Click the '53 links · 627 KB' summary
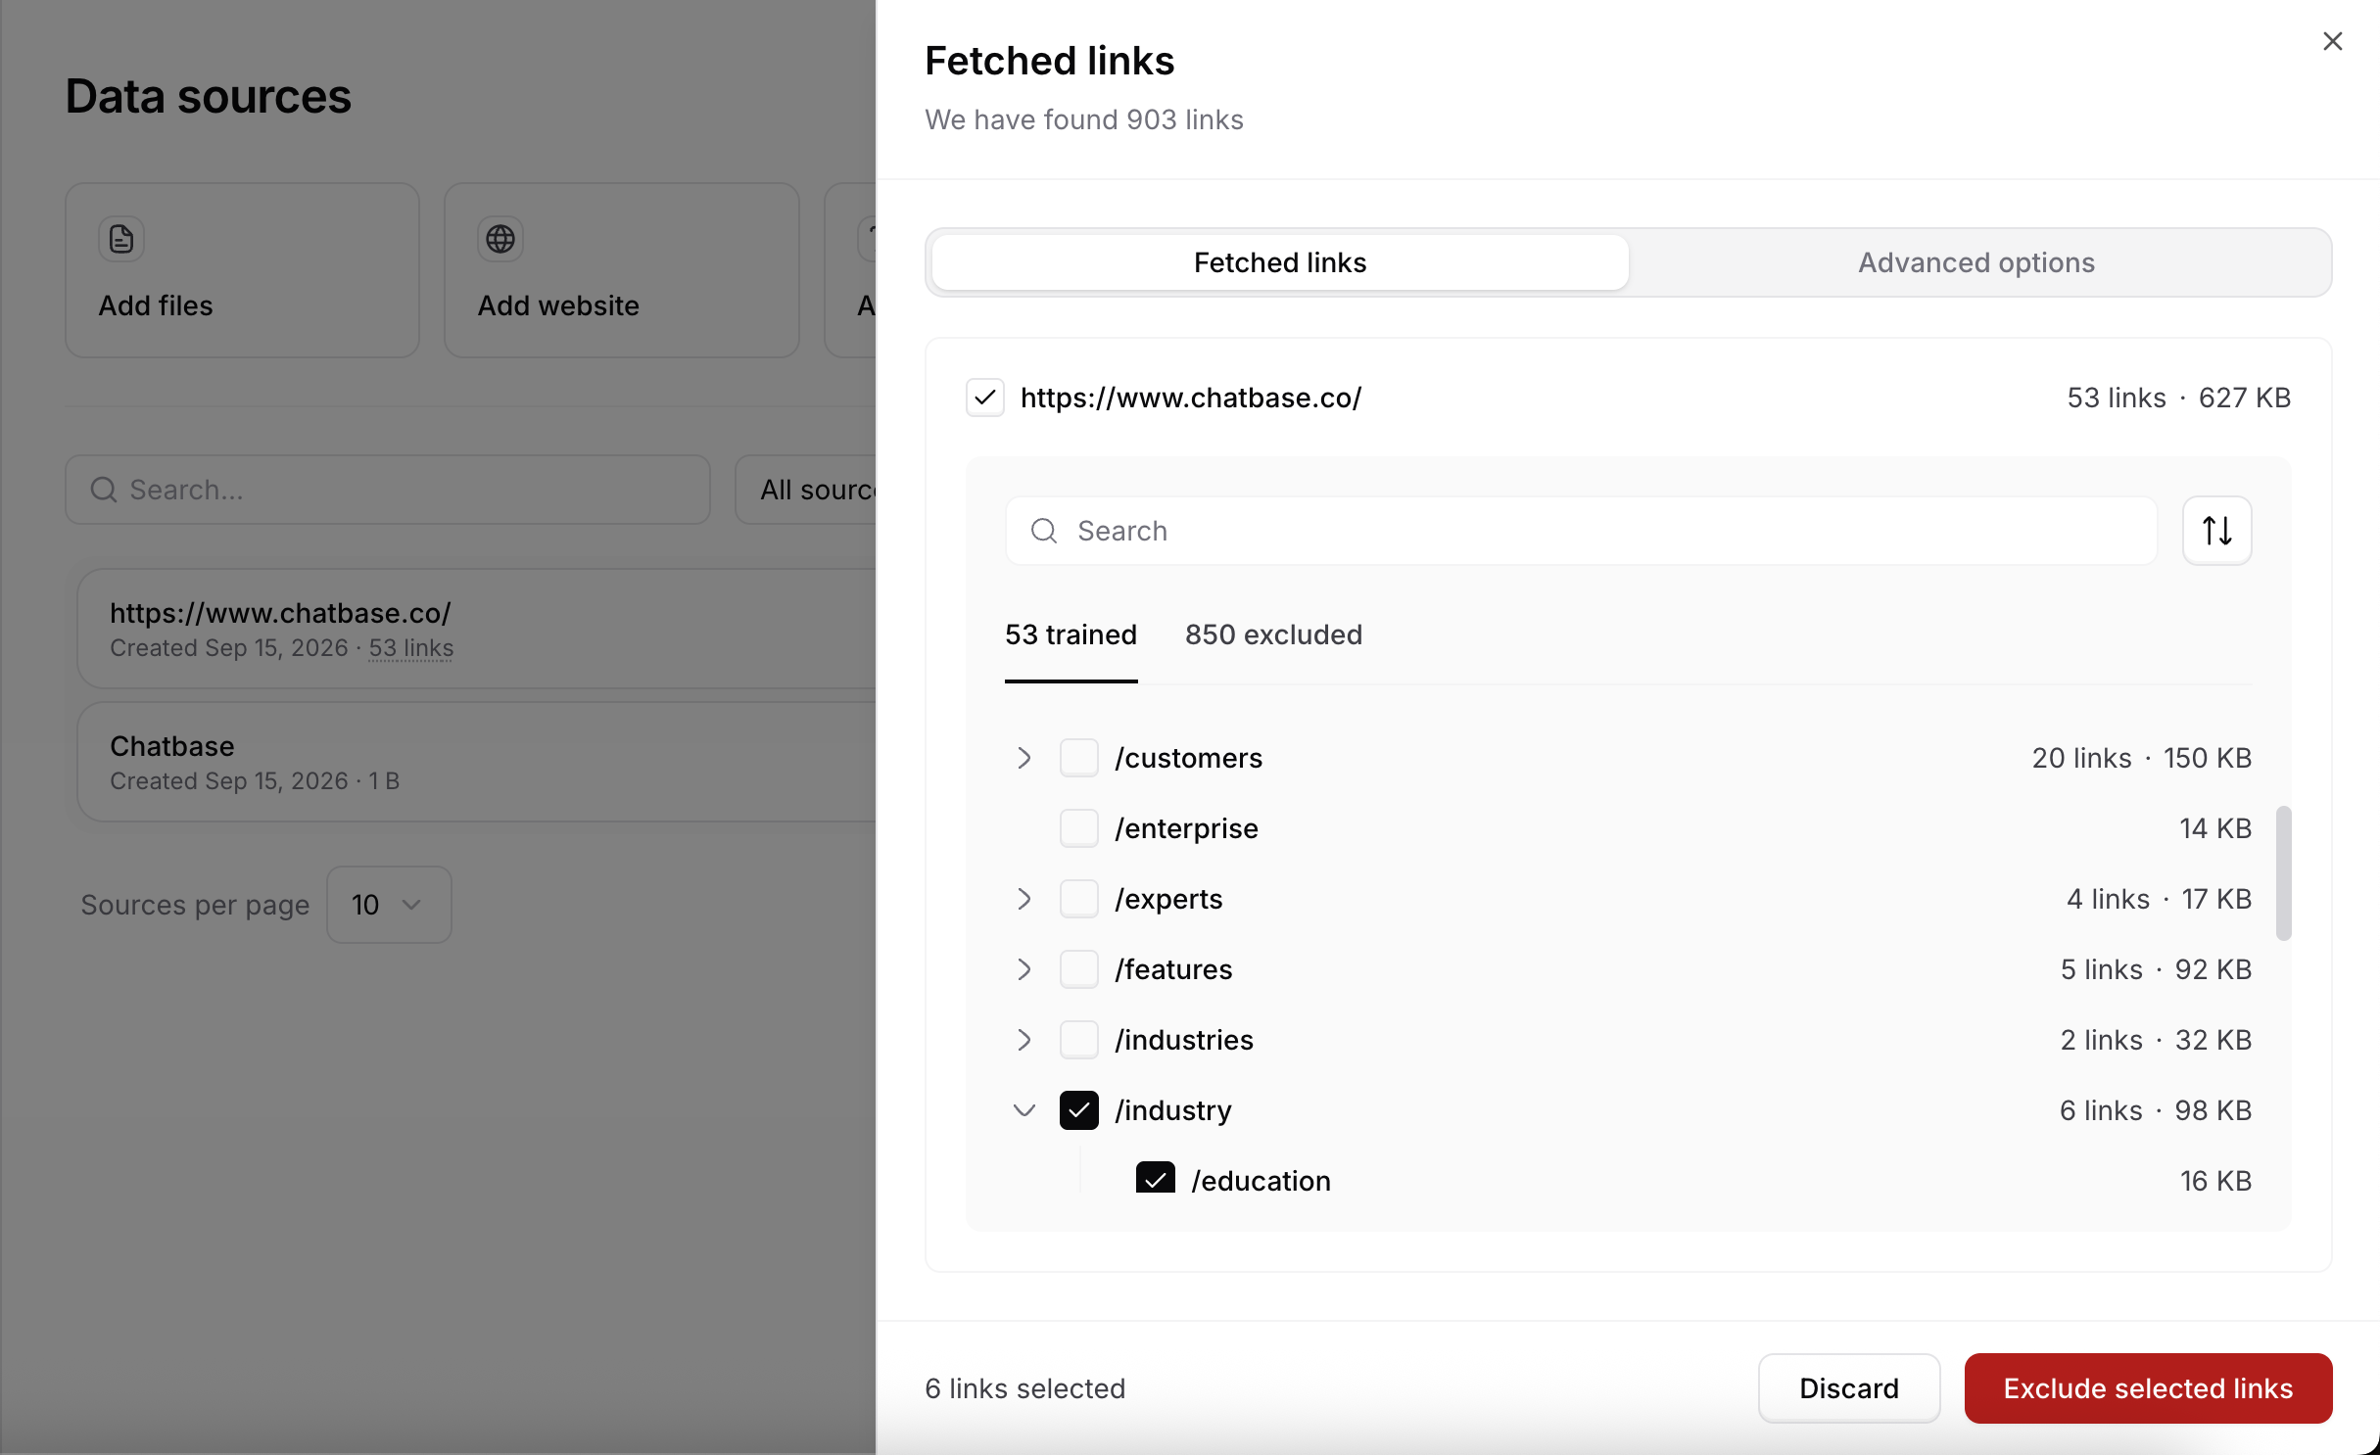 tap(2178, 398)
